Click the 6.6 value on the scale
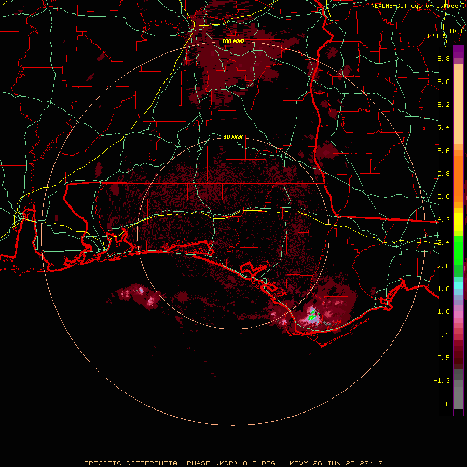Screen dimensions: 467x467 (x=444, y=150)
